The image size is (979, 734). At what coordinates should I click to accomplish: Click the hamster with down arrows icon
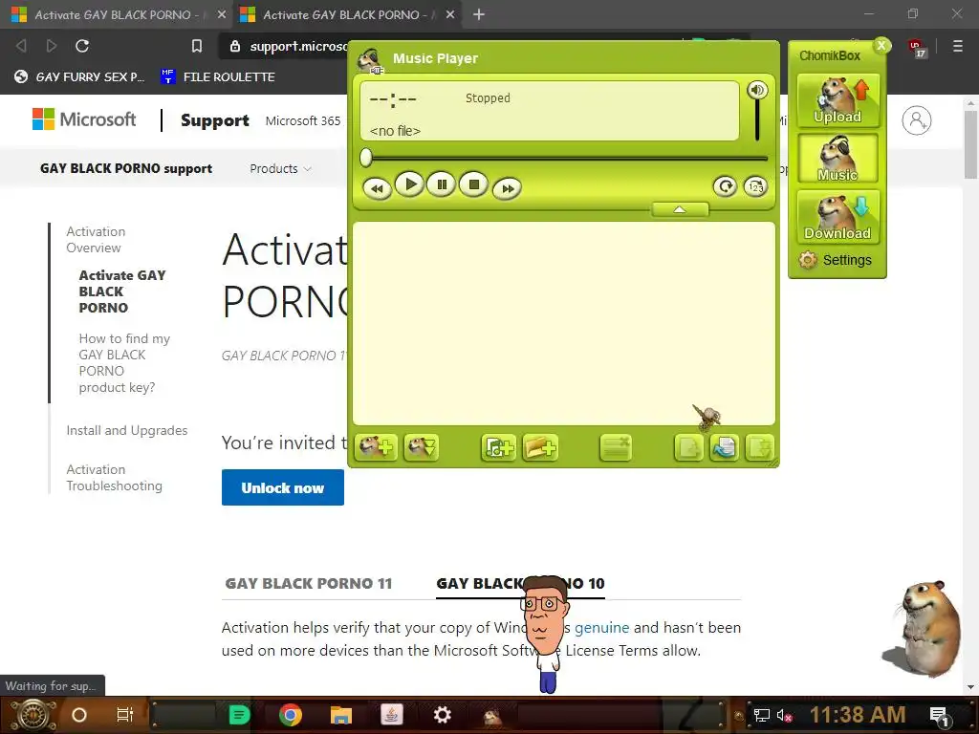pyautogui.click(x=421, y=447)
